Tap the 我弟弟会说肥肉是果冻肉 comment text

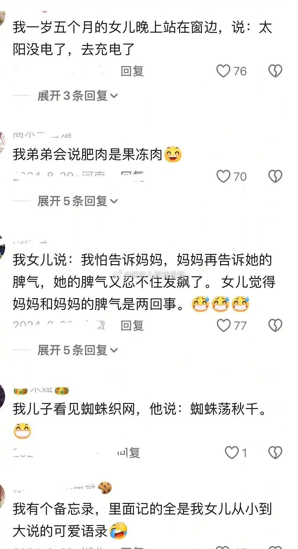pyautogui.click(x=88, y=155)
